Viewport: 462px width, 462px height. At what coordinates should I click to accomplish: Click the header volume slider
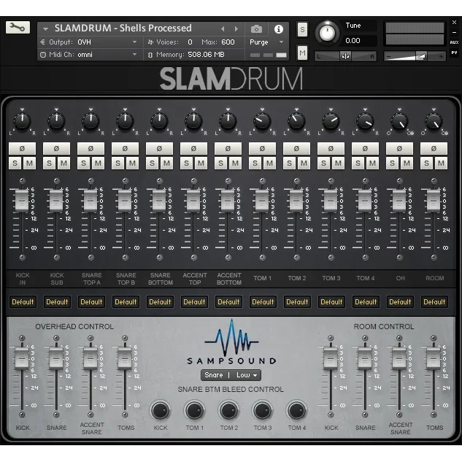[415, 56]
